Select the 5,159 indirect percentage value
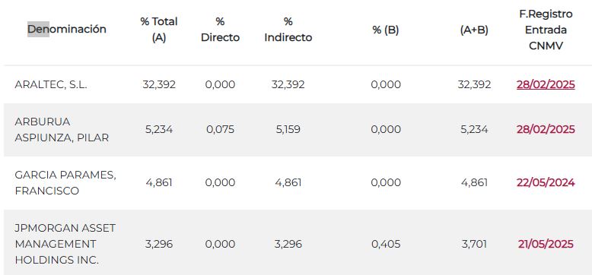 (288, 130)
